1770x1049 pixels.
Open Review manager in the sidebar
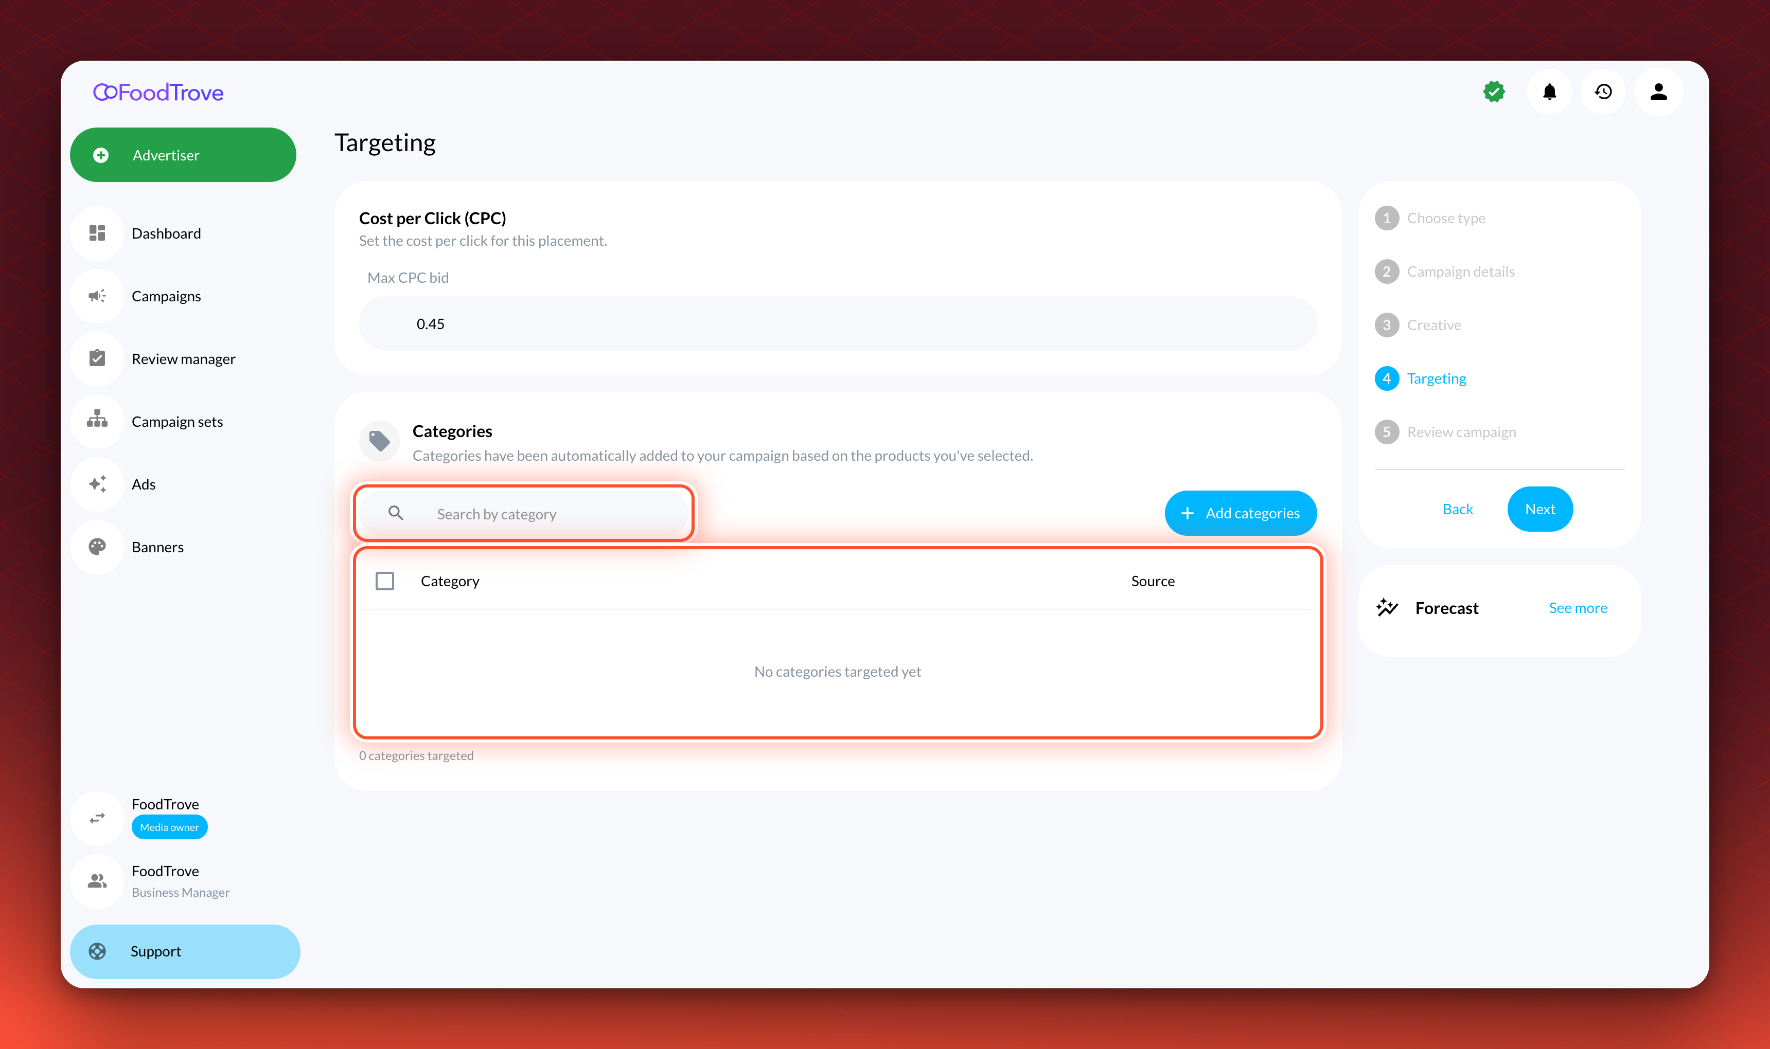tap(184, 358)
